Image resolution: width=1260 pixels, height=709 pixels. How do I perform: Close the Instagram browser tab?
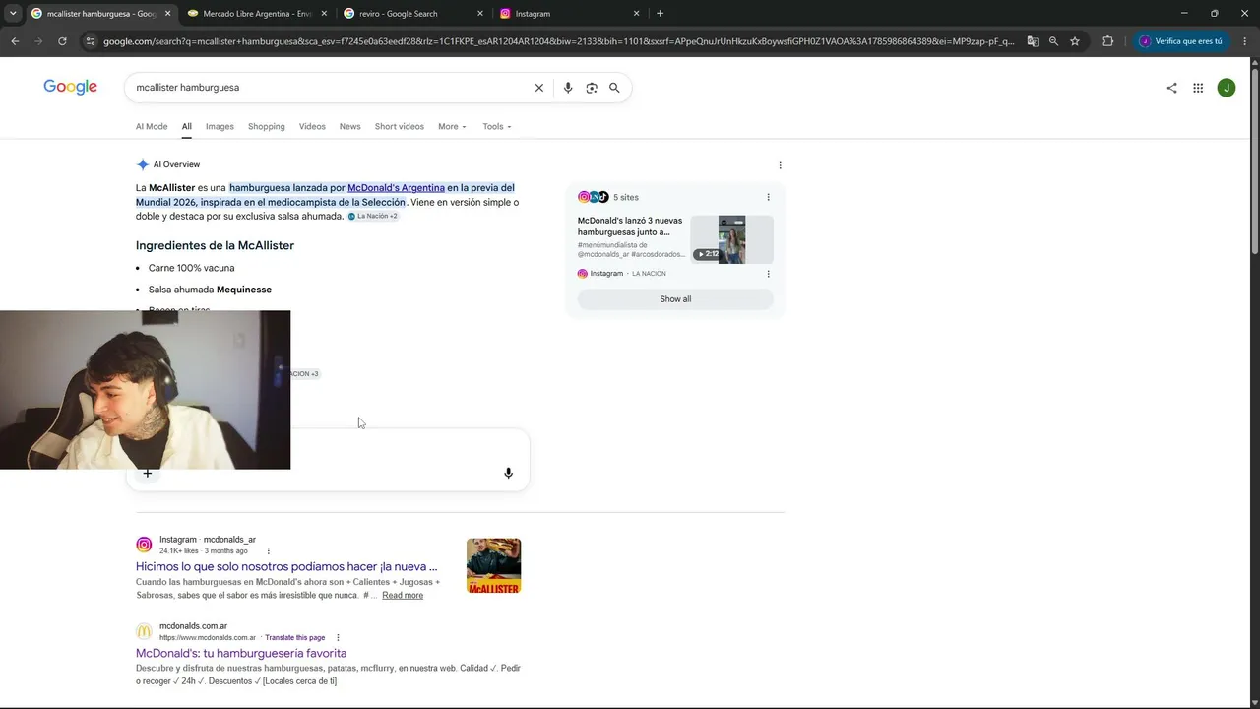click(637, 14)
